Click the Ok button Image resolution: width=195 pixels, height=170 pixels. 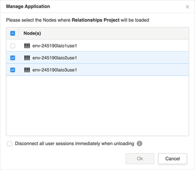click(140, 159)
